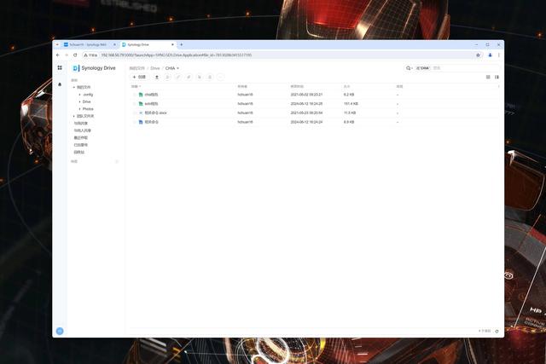The width and height of the screenshot is (546, 364).
Task: Open Drive folder in sidebar
Action: point(86,101)
